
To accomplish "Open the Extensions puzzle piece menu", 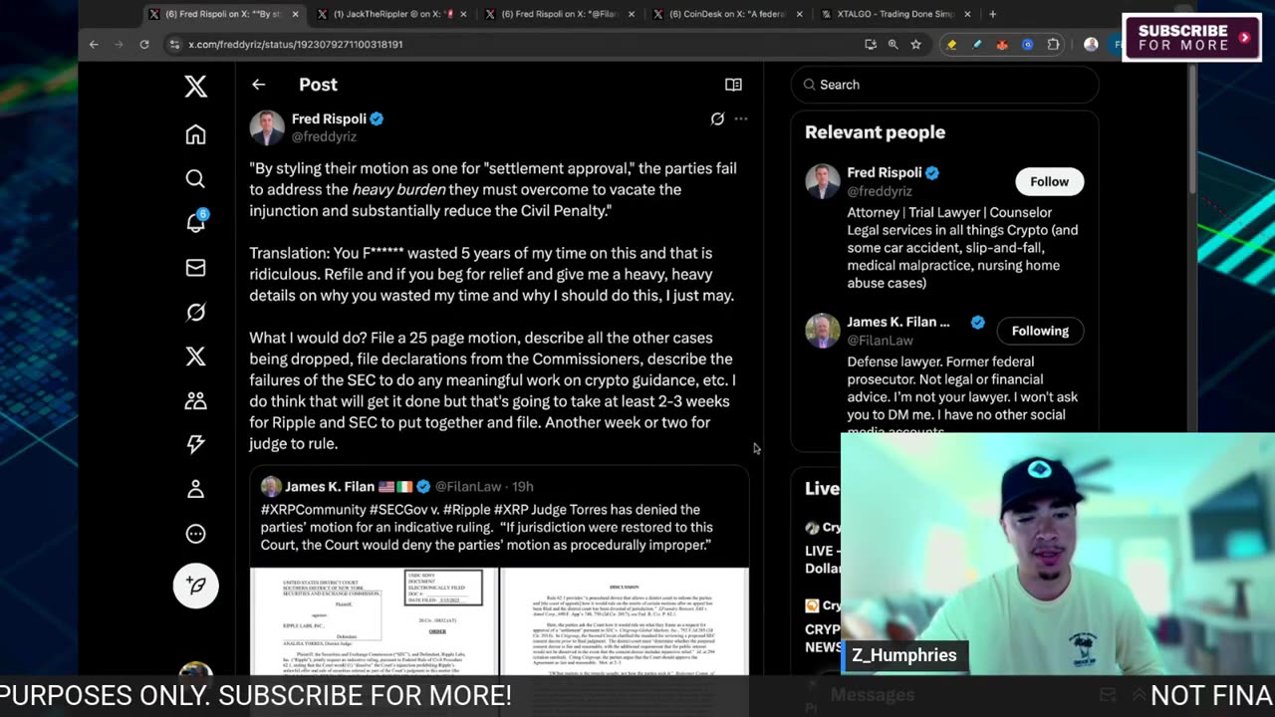I will pyautogui.click(x=1054, y=44).
